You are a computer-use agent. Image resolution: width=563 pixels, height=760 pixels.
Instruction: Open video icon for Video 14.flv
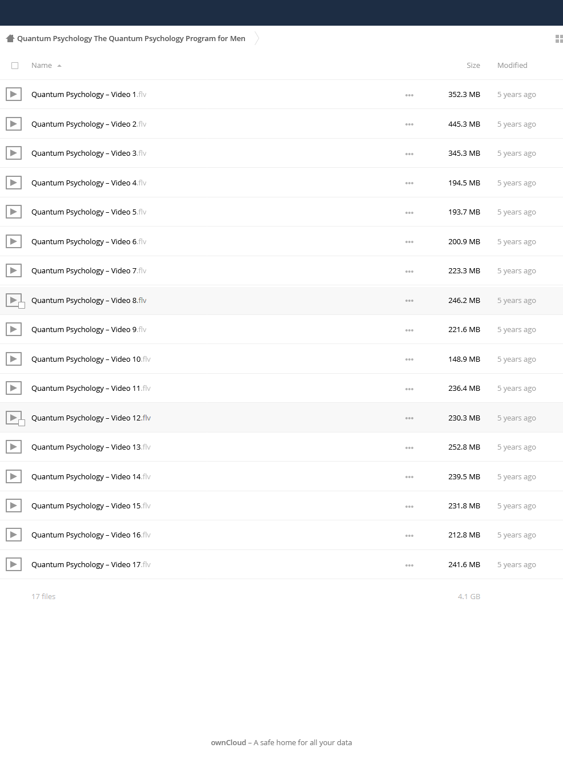point(14,476)
